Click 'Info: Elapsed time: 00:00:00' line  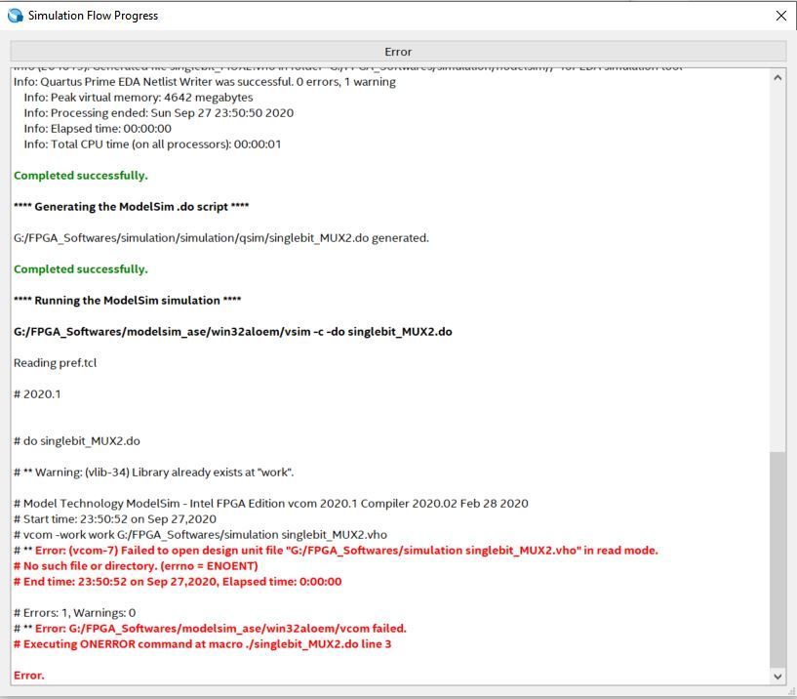point(98,129)
